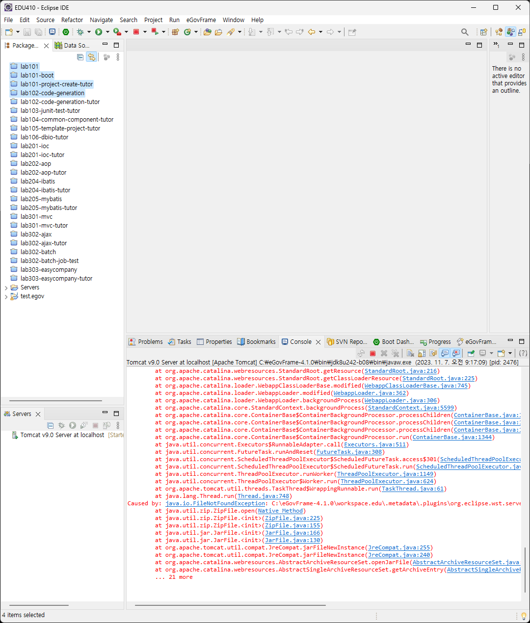Open the Open Console dropdown arrow
530x623 pixels.
[x=510, y=353]
